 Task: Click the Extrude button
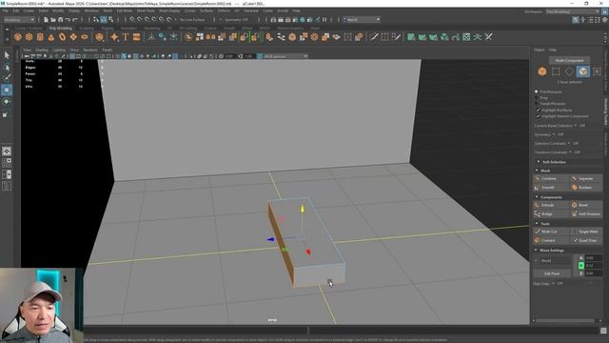551,205
